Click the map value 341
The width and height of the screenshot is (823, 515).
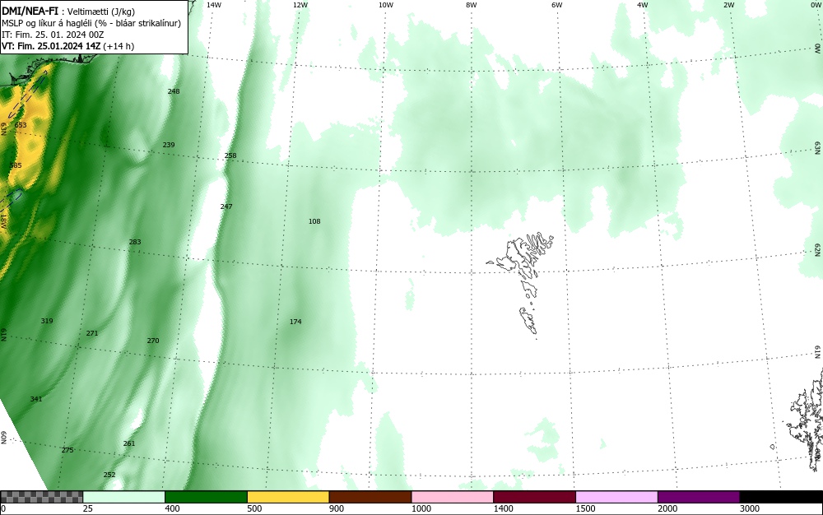click(35, 399)
